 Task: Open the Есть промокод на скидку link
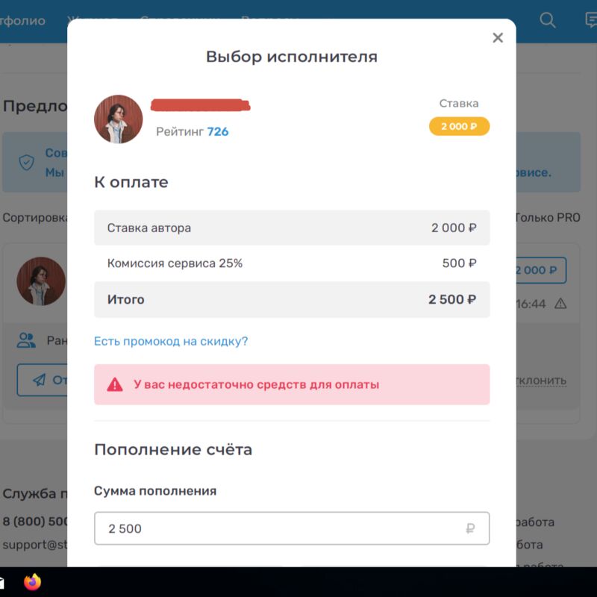pyautogui.click(x=171, y=341)
